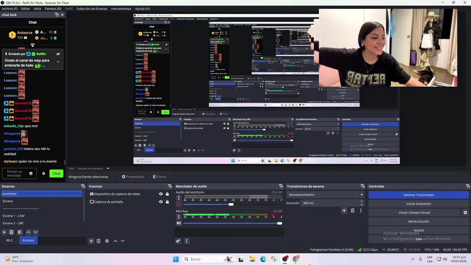Open the emoji picker in the chat box

[31, 173]
